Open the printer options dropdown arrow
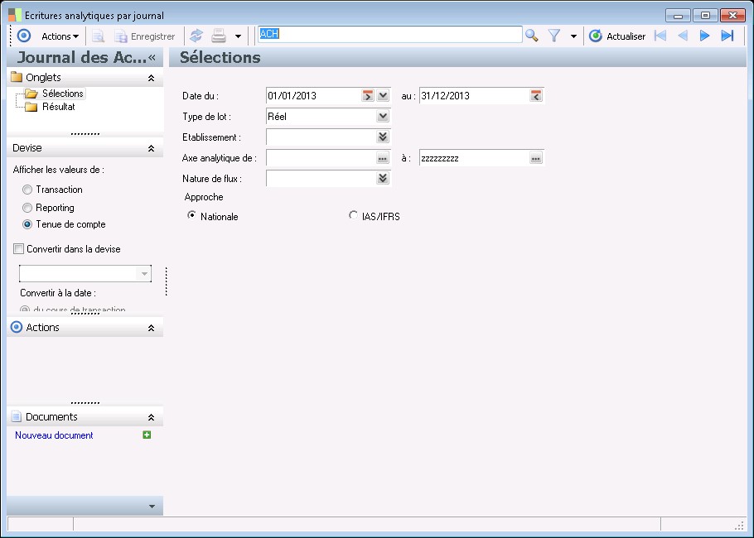This screenshot has width=754, height=538. 238,36
